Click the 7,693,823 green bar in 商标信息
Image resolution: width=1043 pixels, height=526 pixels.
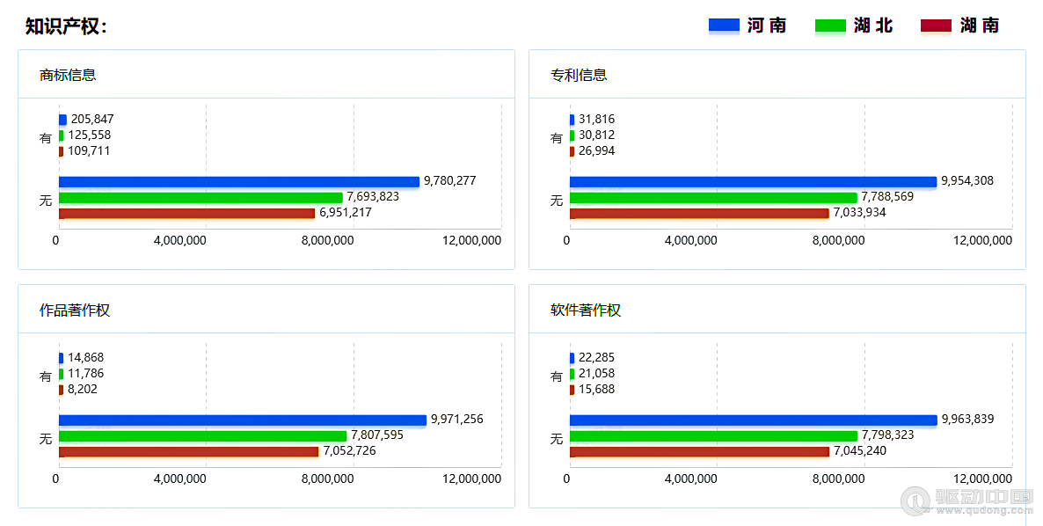[201, 197]
